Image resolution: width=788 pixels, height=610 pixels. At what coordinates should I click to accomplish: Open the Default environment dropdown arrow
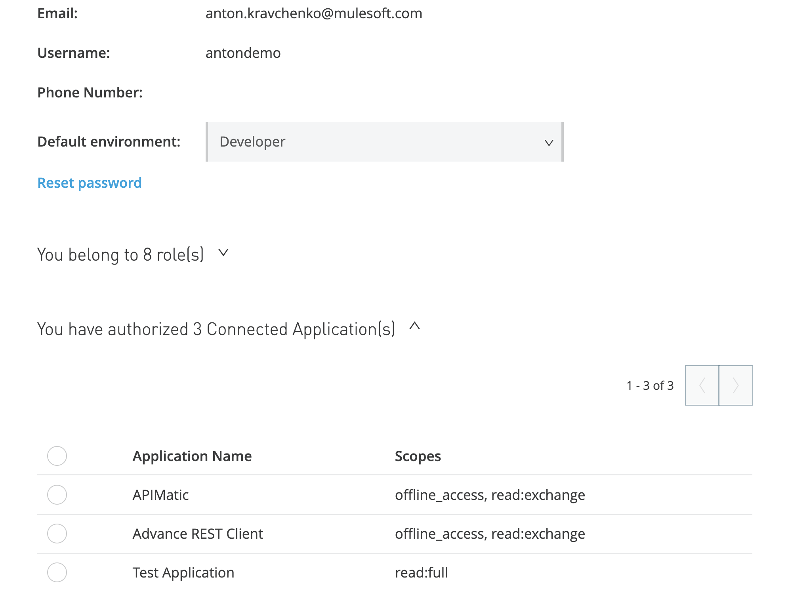coord(548,143)
